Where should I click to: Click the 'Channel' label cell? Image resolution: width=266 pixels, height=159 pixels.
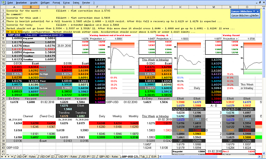[28, 116]
